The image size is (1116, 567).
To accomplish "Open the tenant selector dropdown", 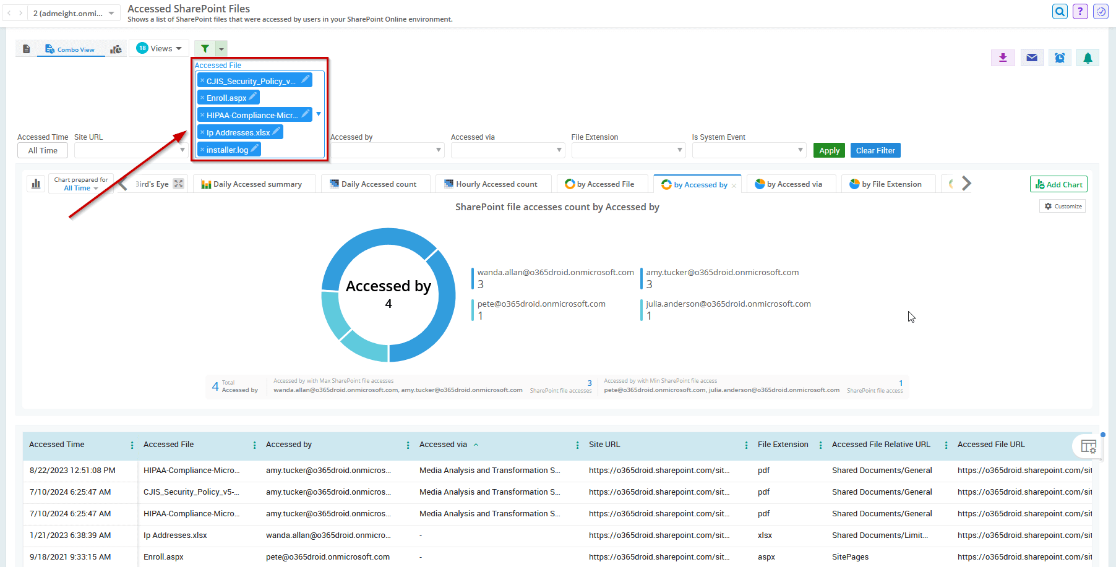I will click(x=74, y=13).
